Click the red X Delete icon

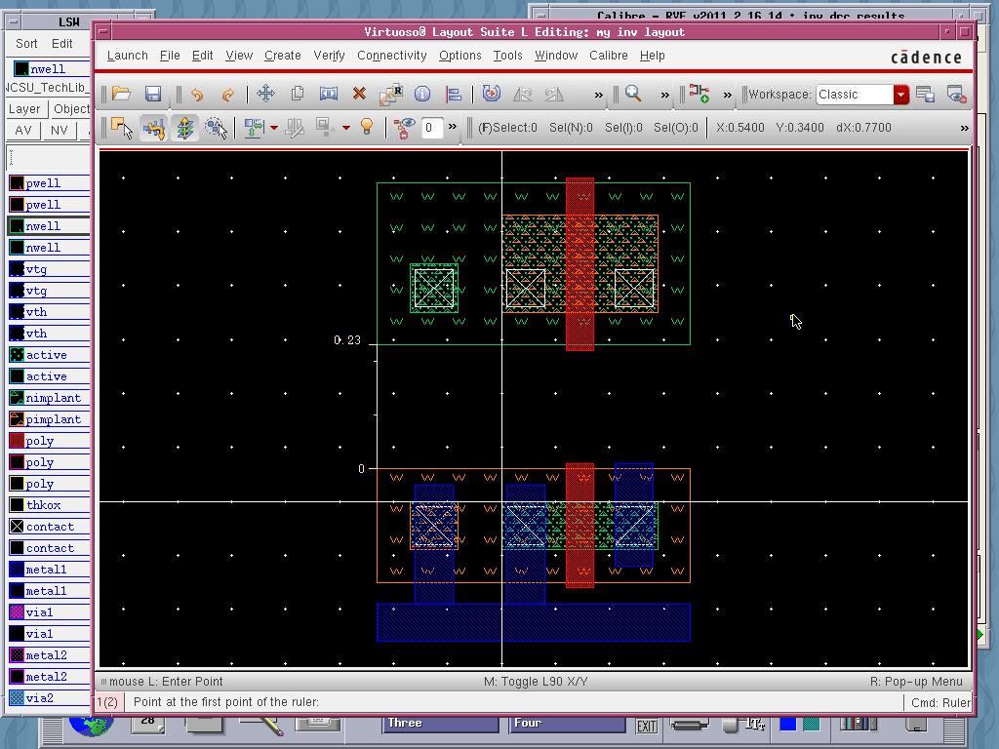click(359, 94)
